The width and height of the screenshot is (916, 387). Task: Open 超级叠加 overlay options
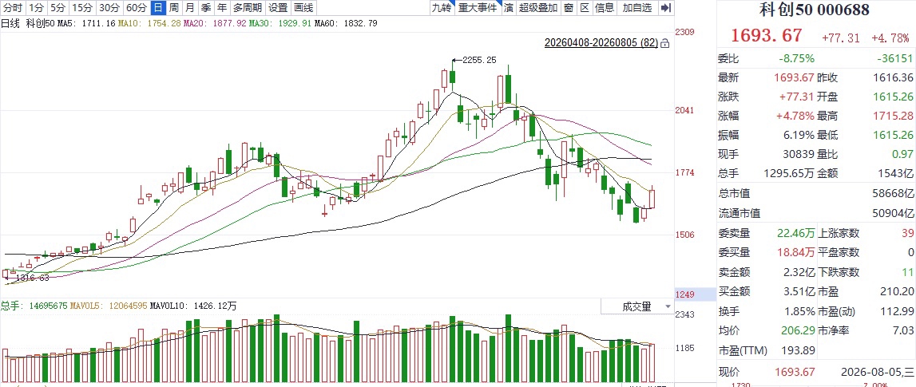click(537, 8)
